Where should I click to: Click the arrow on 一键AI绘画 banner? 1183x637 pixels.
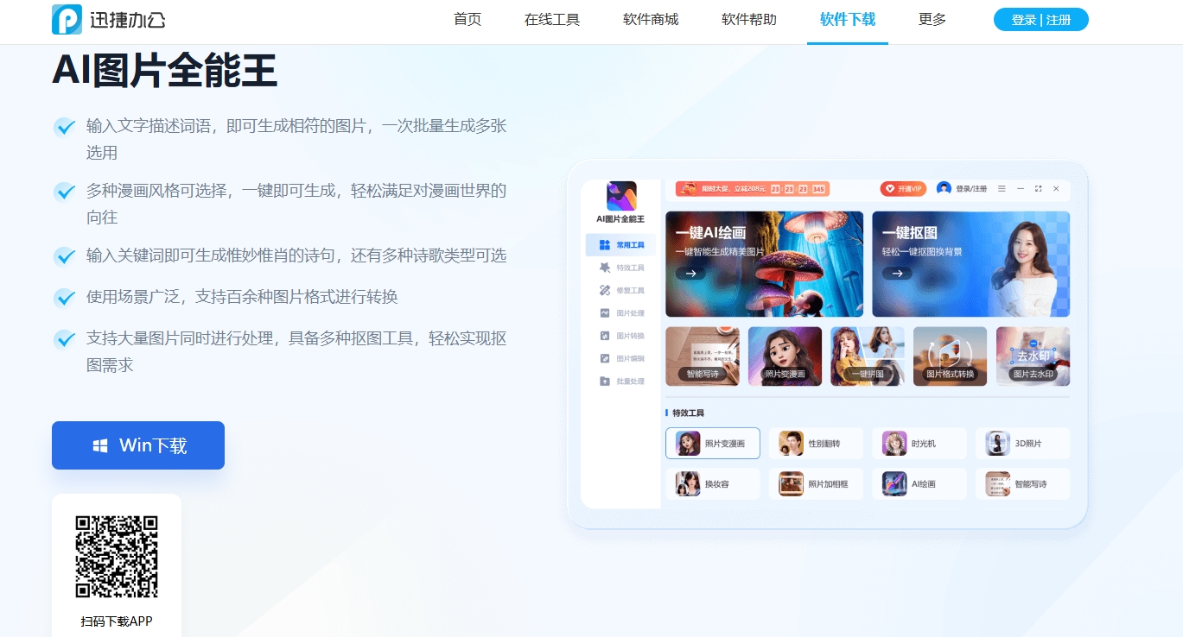[x=690, y=273]
